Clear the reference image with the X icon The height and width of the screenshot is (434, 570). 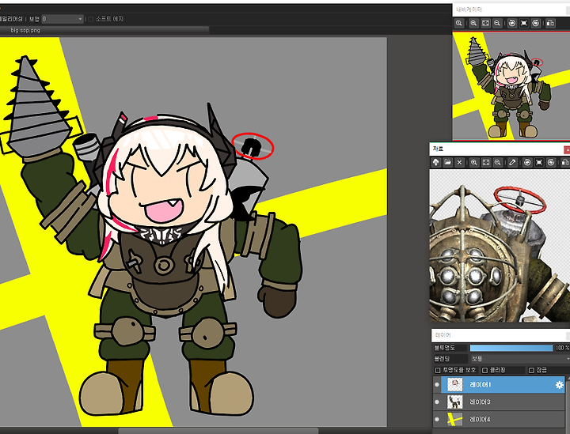pyautogui.click(x=459, y=162)
